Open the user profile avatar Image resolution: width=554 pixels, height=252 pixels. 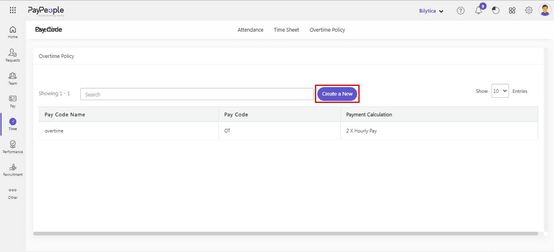[x=545, y=10]
